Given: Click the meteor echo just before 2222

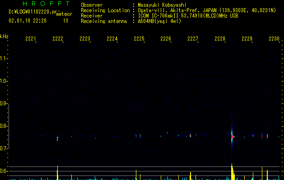Looking at the screenshot, I should (57, 139).
